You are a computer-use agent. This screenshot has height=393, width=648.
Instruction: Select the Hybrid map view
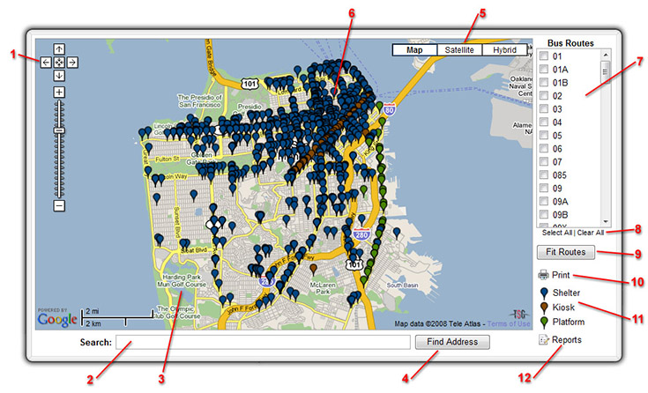[505, 50]
